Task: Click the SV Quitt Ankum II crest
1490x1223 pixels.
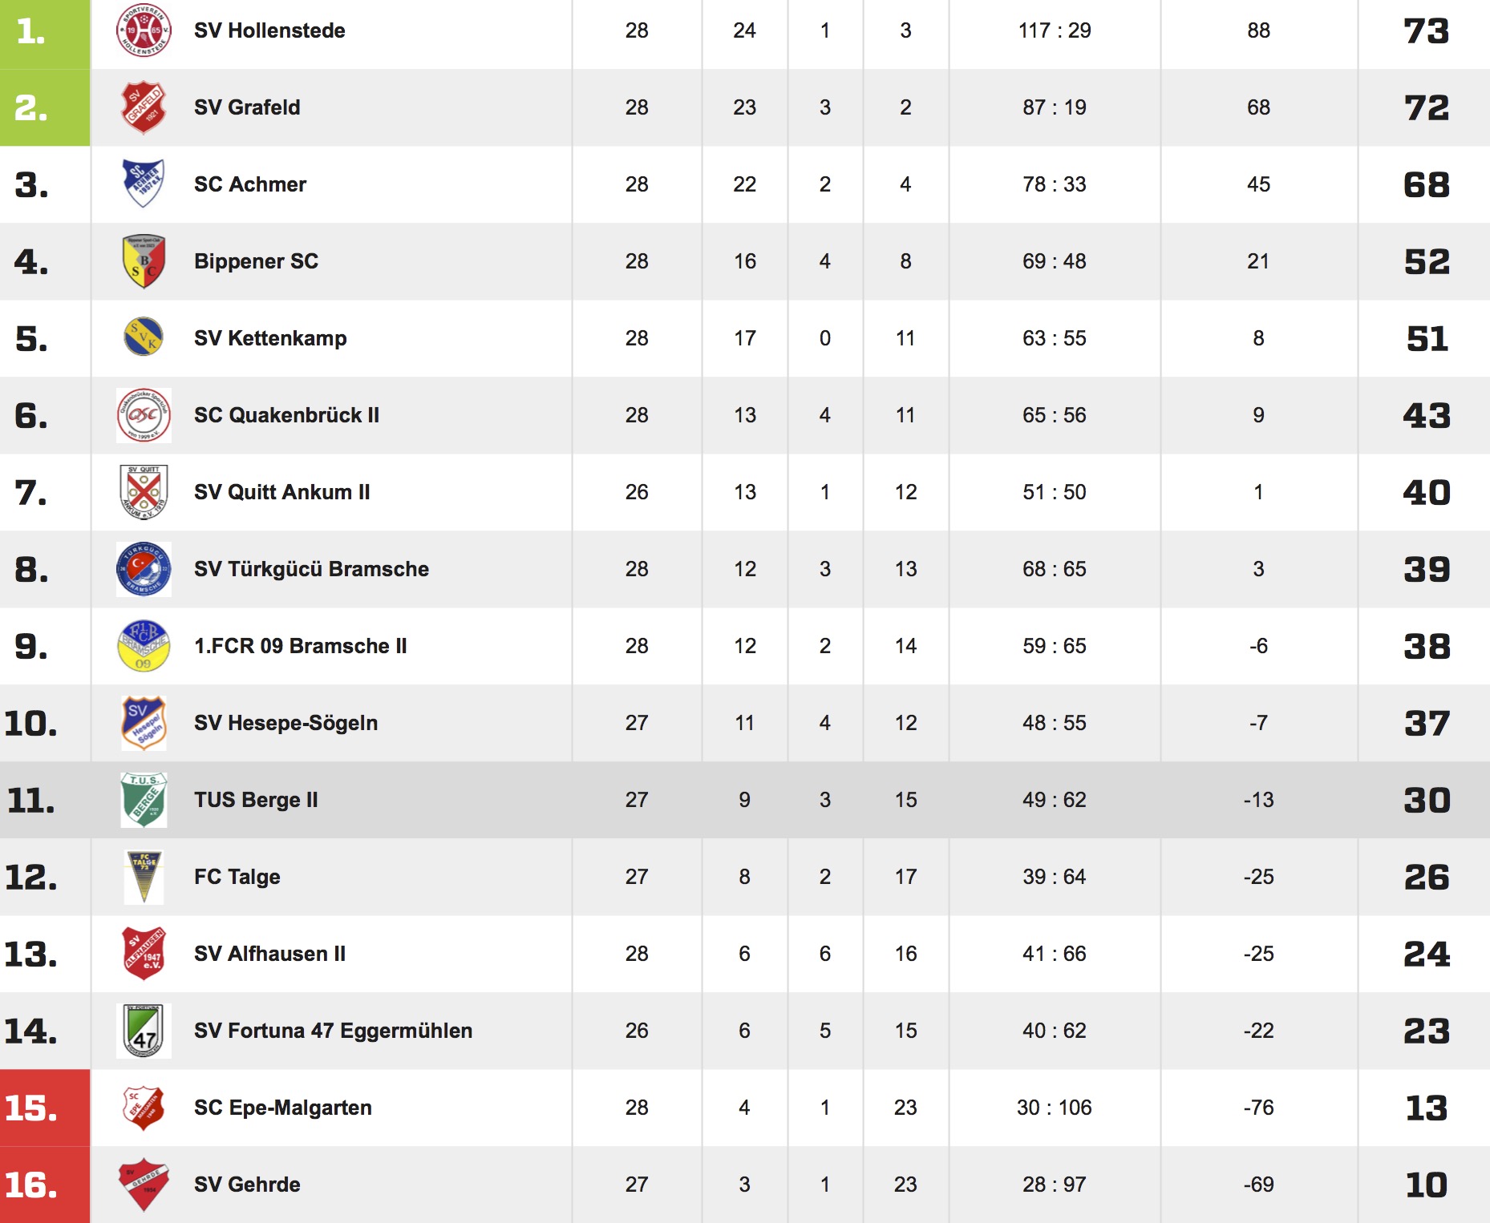Action: (x=144, y=492)
